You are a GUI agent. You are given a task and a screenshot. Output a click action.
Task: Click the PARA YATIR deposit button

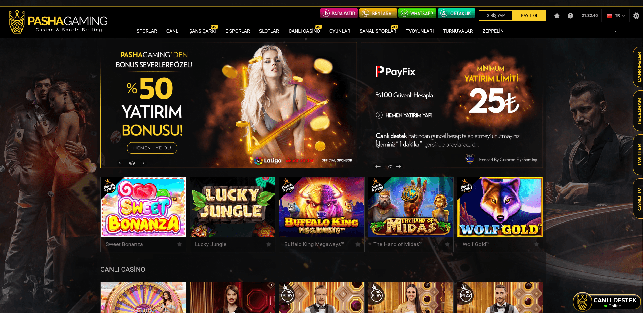339,13
